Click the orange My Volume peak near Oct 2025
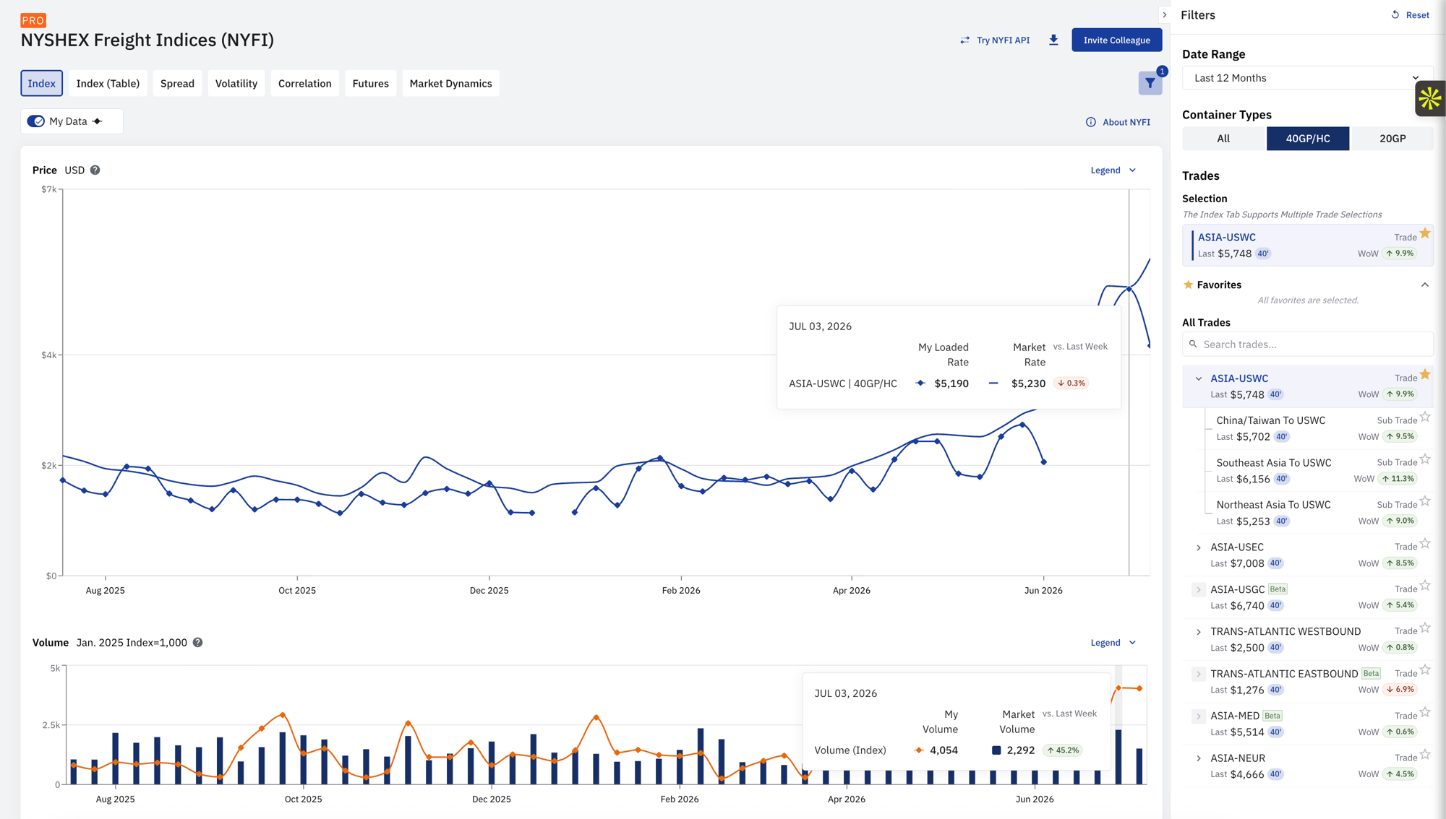1446x819 pixels. pyautogui.click(x=282, y=715)
